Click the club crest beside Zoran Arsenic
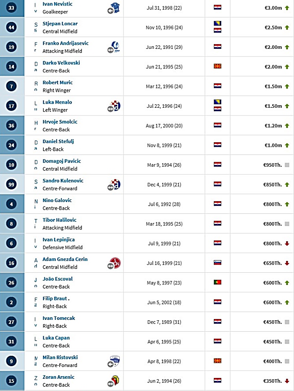The height and width of the screenshot is (391, 294). click(114, 381)
